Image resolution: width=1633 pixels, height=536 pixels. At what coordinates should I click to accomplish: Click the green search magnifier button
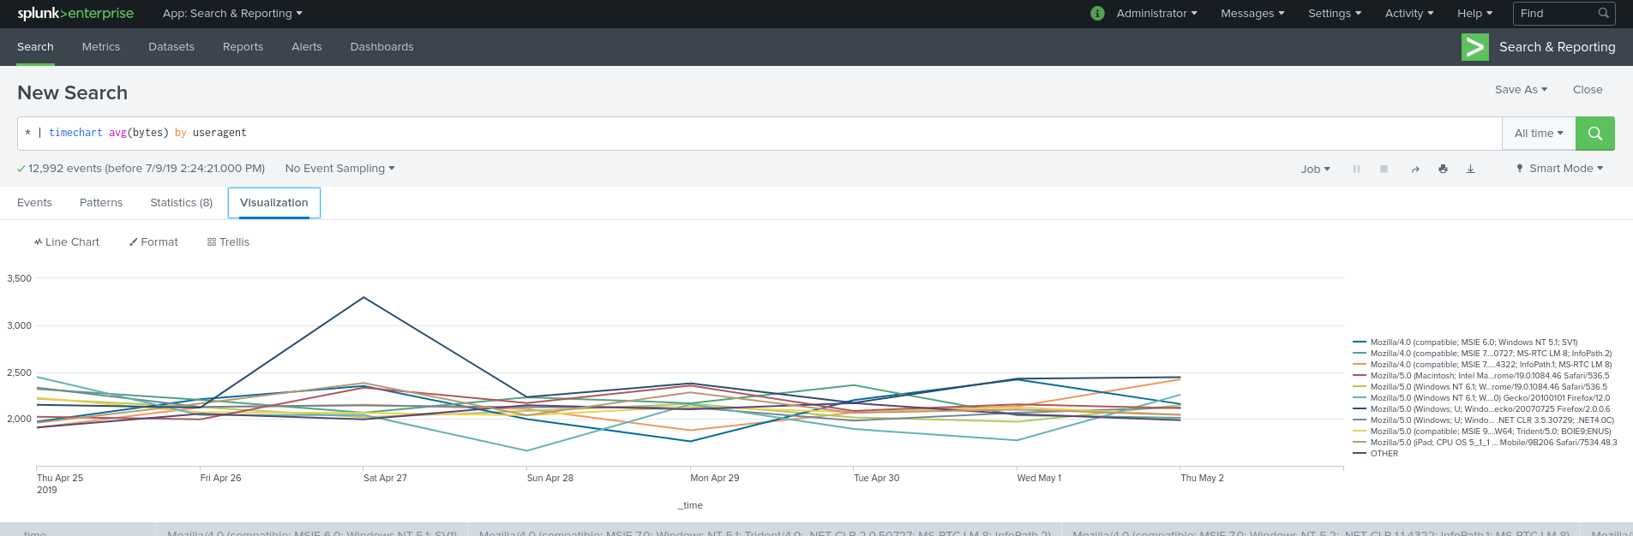pos(1594,134)
